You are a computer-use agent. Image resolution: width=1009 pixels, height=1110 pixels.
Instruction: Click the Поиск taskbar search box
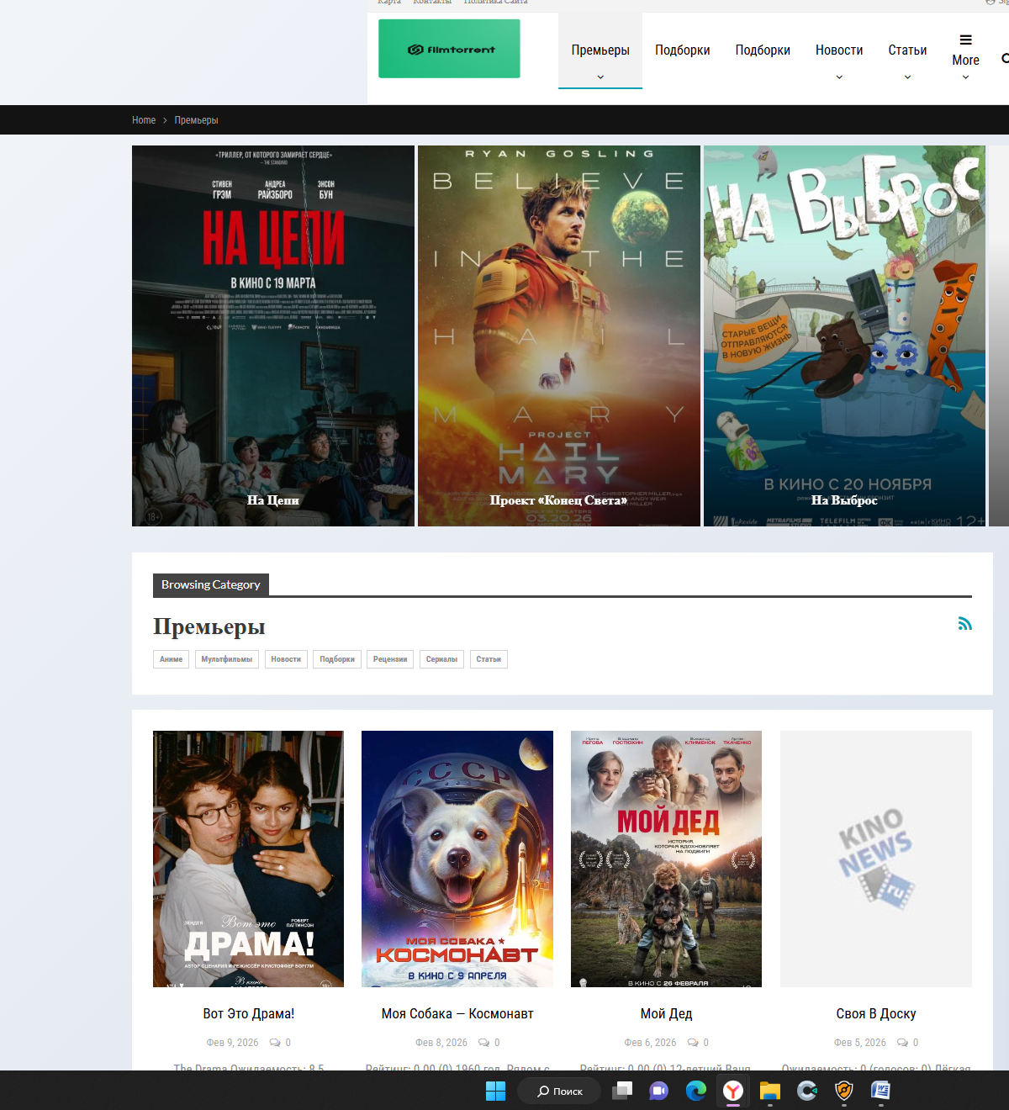[x=559, y=1091]
